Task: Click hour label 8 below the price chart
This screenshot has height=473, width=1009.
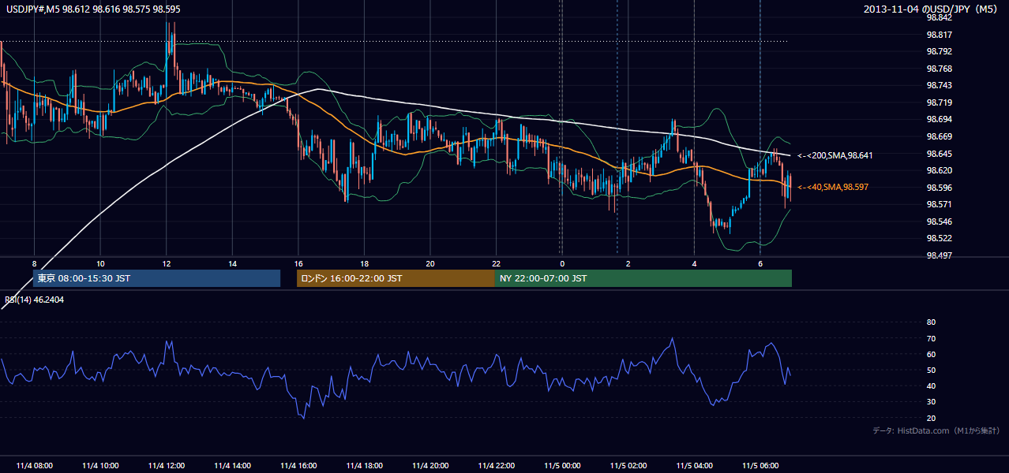Action: (34, 263)
